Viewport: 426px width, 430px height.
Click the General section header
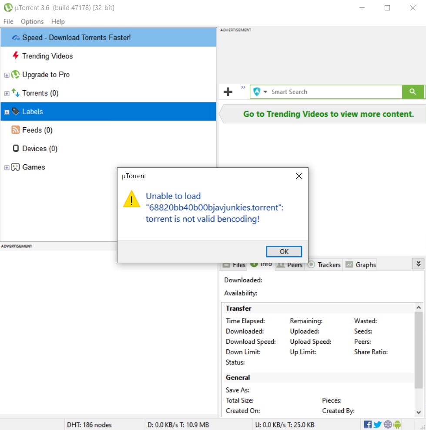(238, 377)
